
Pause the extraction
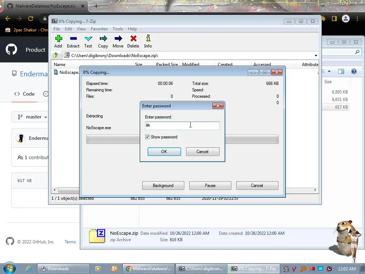(x=210, y=186)
